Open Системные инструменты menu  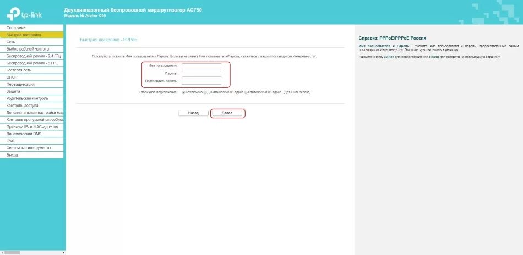click(x=32, y=148)
